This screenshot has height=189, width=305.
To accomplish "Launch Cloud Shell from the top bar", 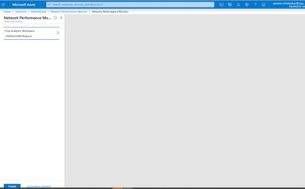I will [x=221, y=4].
